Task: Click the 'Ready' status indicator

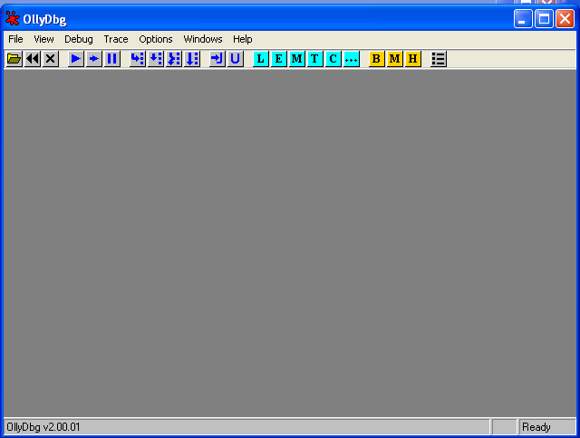Action: tap(536, 427)
